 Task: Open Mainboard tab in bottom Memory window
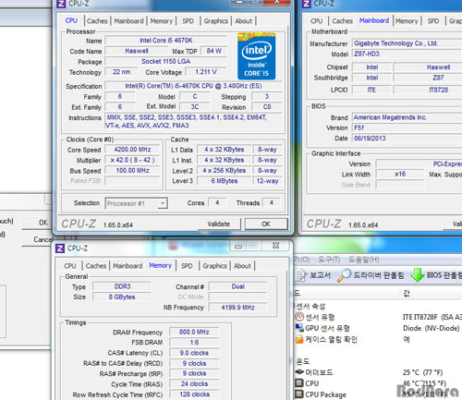point(128,266)
